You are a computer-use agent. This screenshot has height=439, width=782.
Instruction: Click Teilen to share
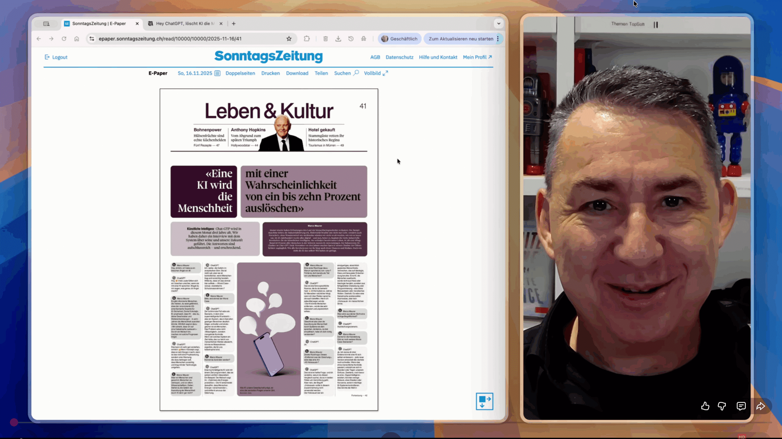[321, 73]
